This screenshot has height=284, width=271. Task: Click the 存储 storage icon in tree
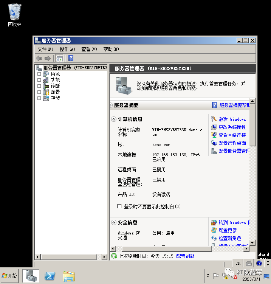tap(46, 98)
